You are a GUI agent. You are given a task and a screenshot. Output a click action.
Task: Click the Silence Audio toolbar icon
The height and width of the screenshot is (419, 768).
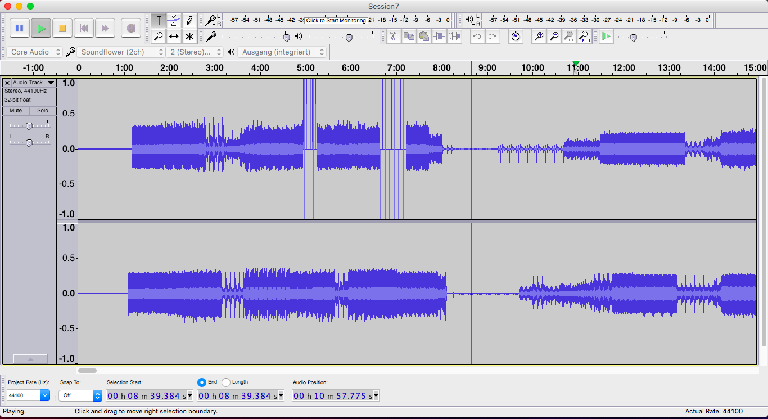pos(454,37)
